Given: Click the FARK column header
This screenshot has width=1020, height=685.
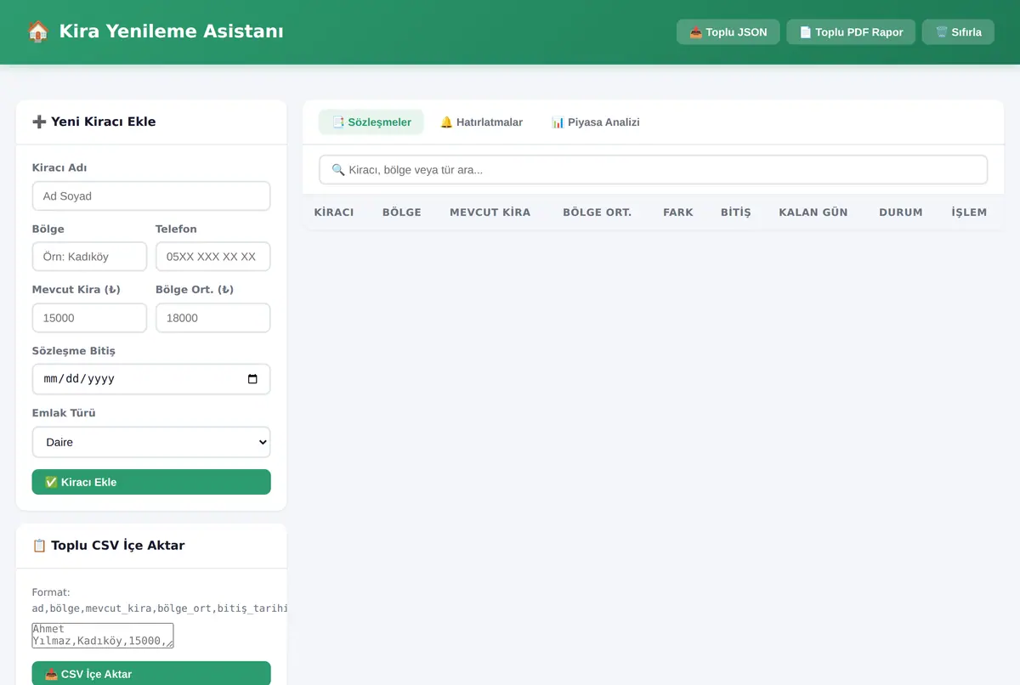Looking at the screenshot, I should tap(678, 212).
